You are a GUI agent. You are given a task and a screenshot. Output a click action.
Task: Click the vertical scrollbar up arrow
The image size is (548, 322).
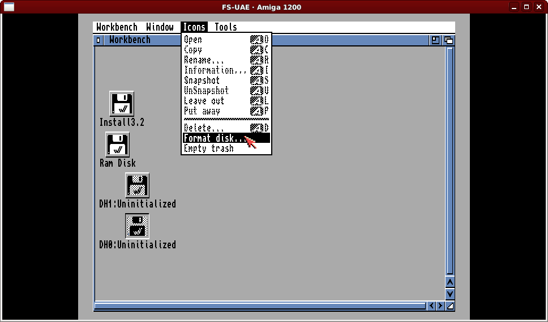tap(450, 282)
